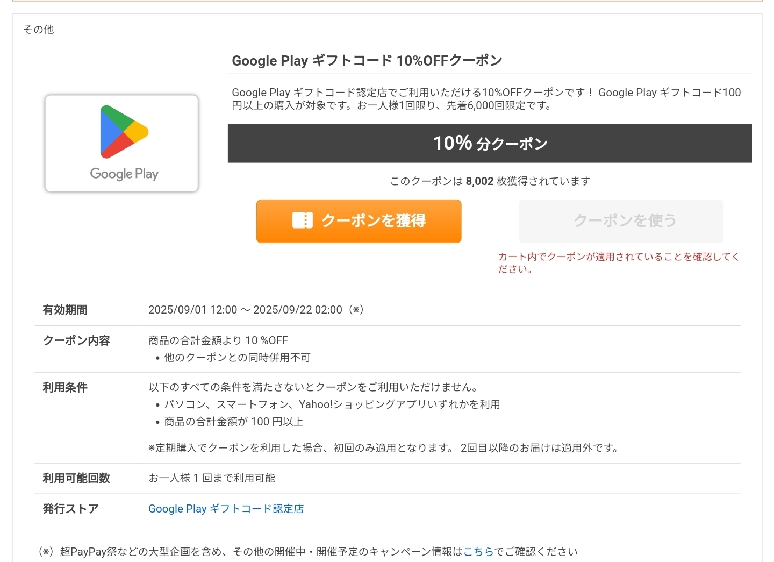Click the 有効期間 row label
Viewport: 774px width, 562px height.
tap(65, 310)
